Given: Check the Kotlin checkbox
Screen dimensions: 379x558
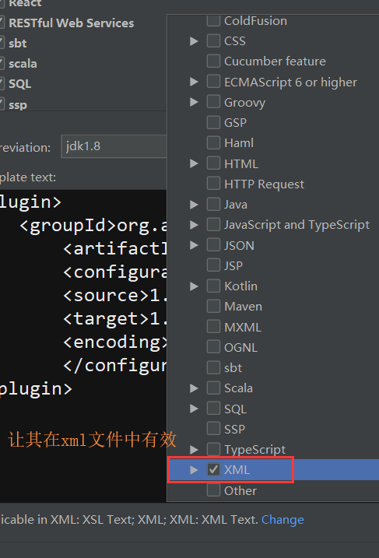Looking at the screenshot, I should click(213, 286).
